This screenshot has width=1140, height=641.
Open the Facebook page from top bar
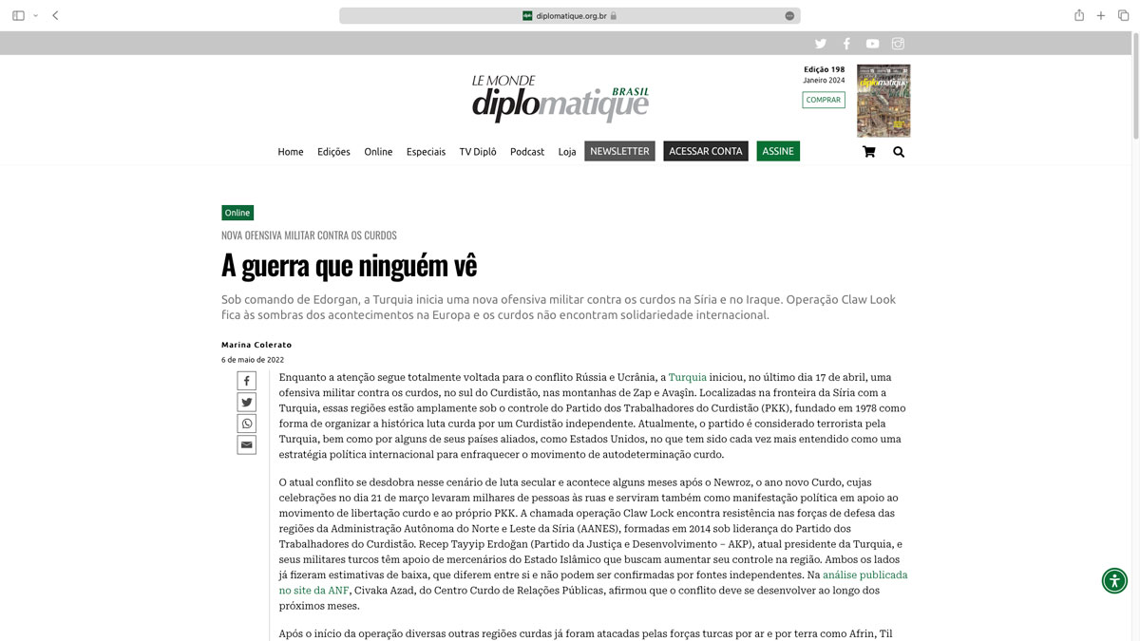(846, 44)
